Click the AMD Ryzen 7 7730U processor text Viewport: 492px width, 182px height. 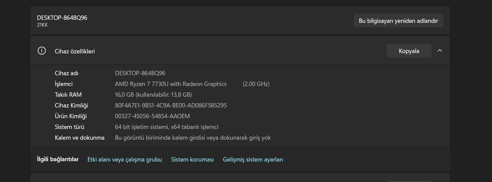171,84
